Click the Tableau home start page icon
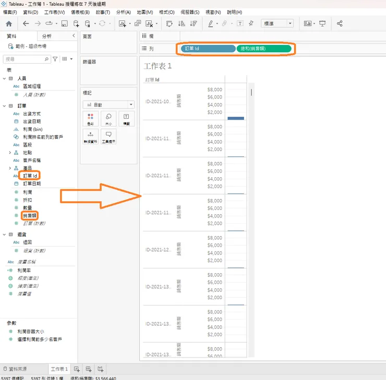The height and width of the screenshot is (380, 386). 9,23
